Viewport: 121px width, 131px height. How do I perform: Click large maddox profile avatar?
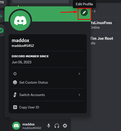tap(20, 21)
